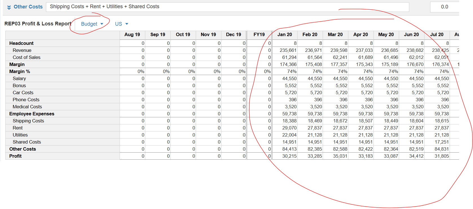The width and height of the screenshot is (473, 209).
Task: Select the May 20 column header
Action: pyautogui.click(x=386, y=35)
